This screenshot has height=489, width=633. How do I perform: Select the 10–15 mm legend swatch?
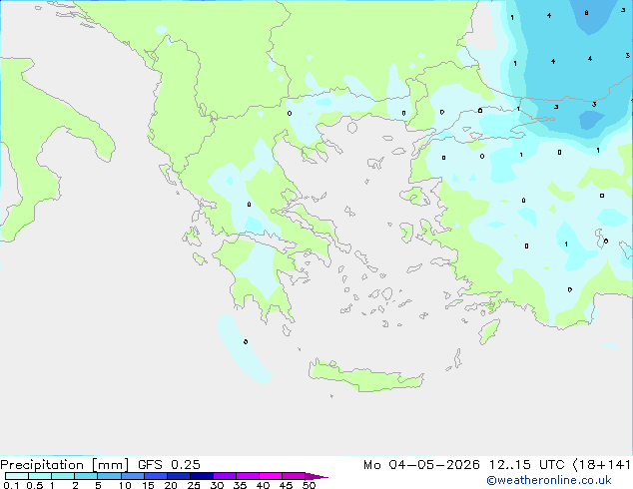132,476
